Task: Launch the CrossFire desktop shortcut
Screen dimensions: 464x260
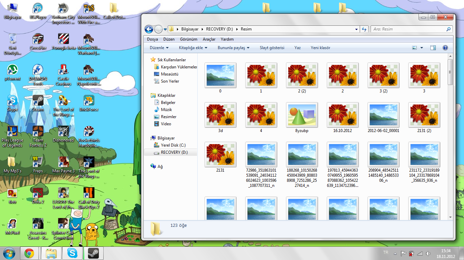Action: click(x=38, y=42)
